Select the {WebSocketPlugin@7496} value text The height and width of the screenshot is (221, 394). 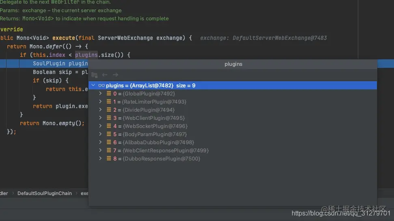click(155, 126)
